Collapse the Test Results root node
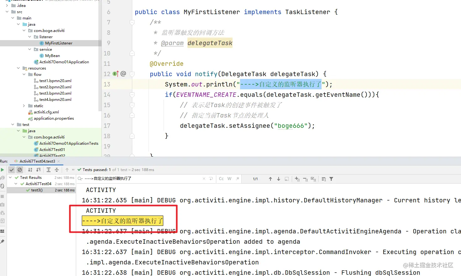461x276 pixels. pos(10,178)
